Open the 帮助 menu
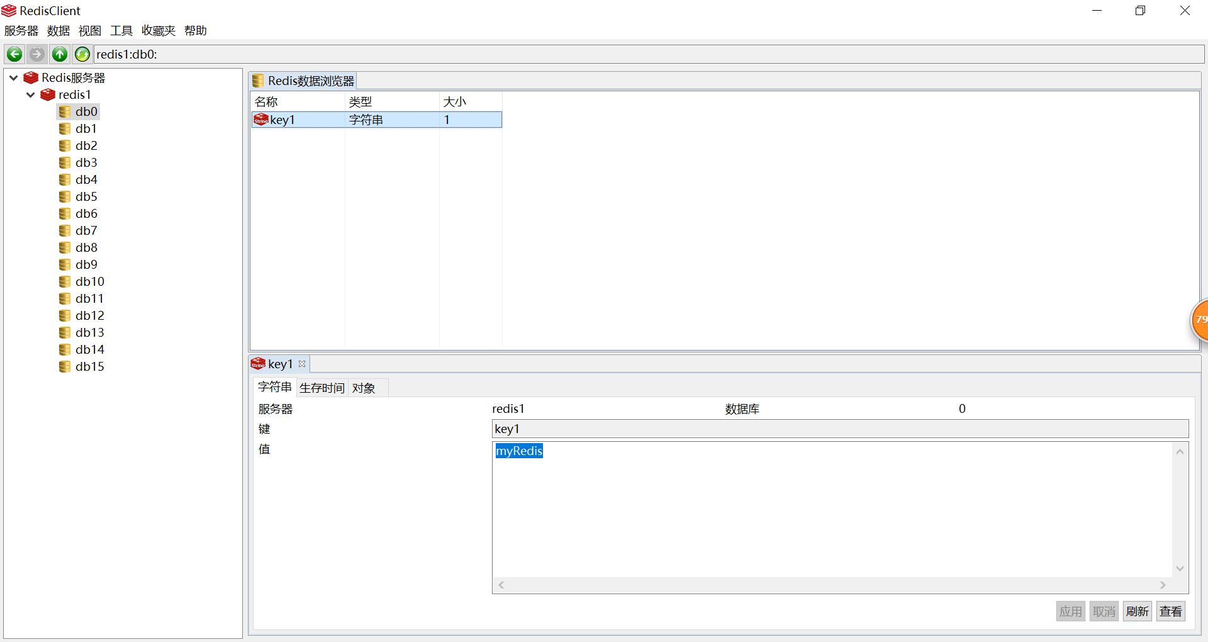 click(196, 30)
